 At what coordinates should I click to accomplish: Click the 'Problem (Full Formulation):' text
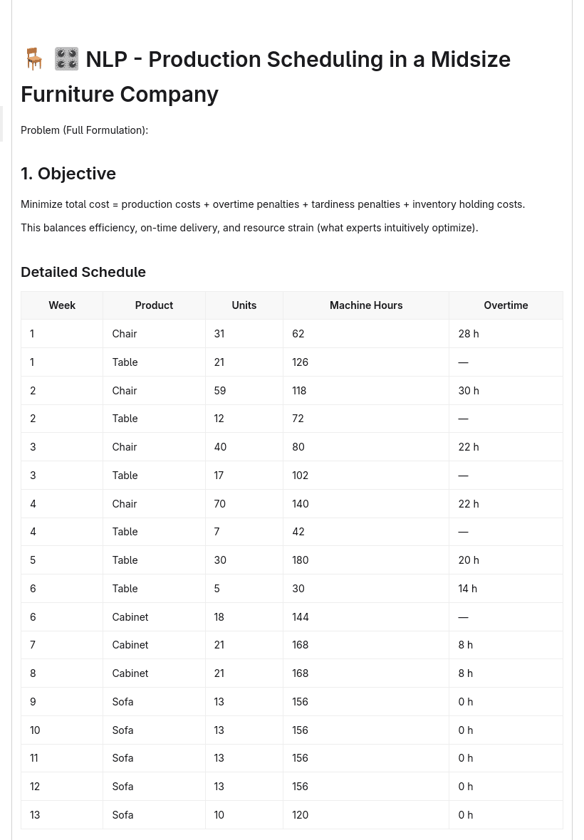[84, 130]
